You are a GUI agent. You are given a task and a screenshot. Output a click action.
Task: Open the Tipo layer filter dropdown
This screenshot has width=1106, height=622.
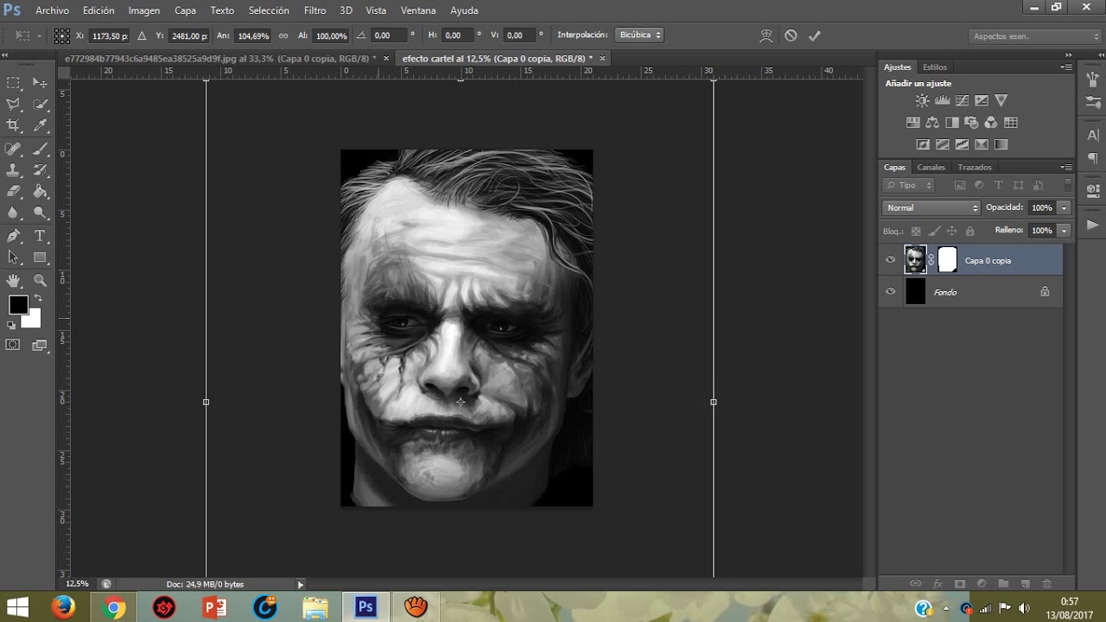[910, 185]
